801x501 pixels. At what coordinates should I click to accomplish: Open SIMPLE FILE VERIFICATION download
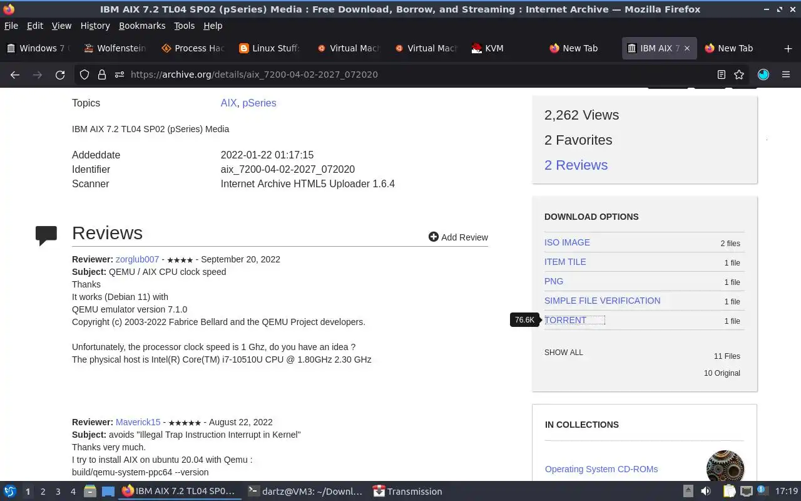pos(602,301)
